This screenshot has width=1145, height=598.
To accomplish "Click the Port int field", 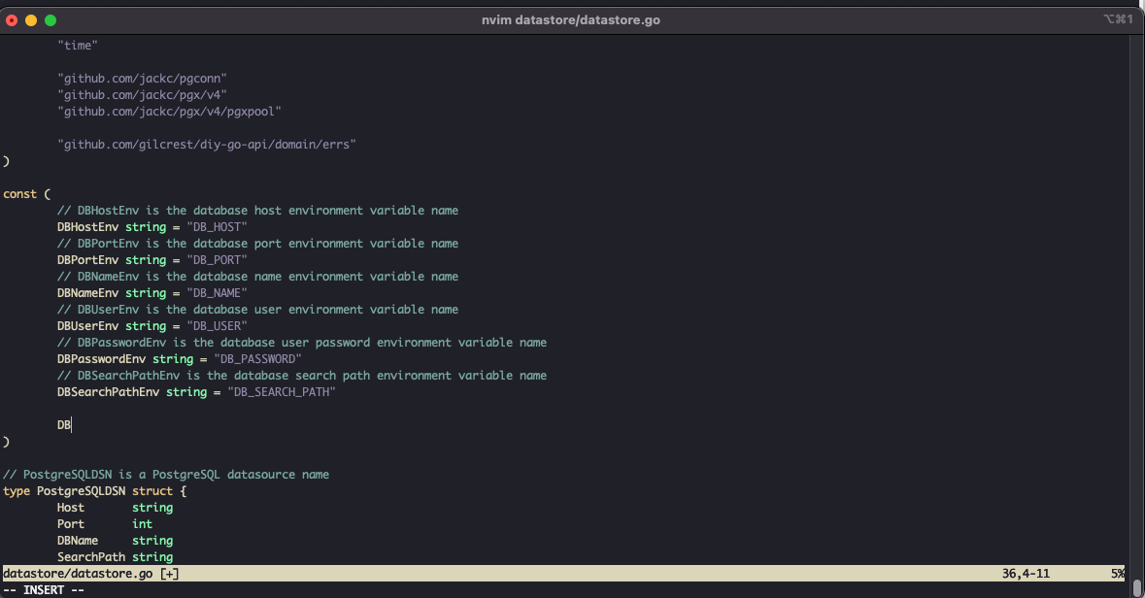I will [x=105, y=524].
